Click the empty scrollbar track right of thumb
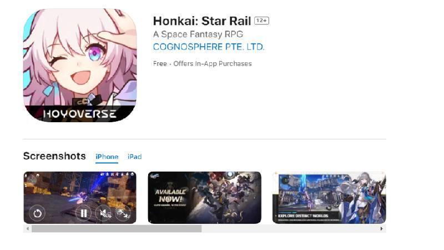The height and width of the screenshot is (250, 444). point(290,228)
